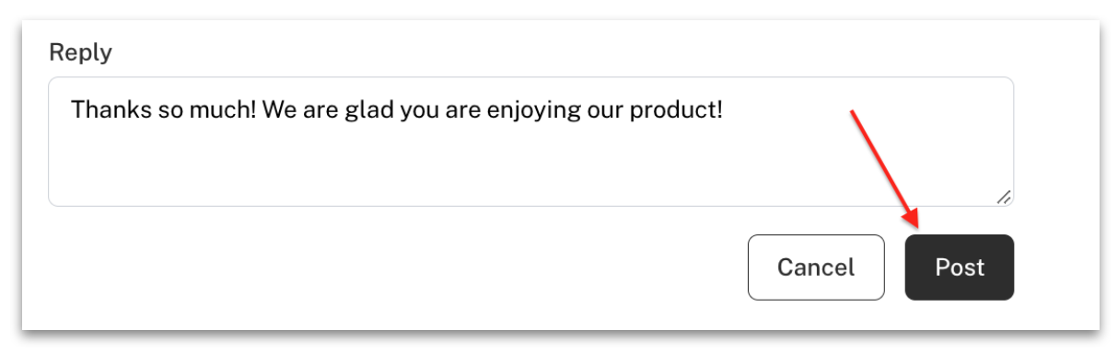Select the red arrow annotation head
Screen dimensions: 1118x353
911,218
